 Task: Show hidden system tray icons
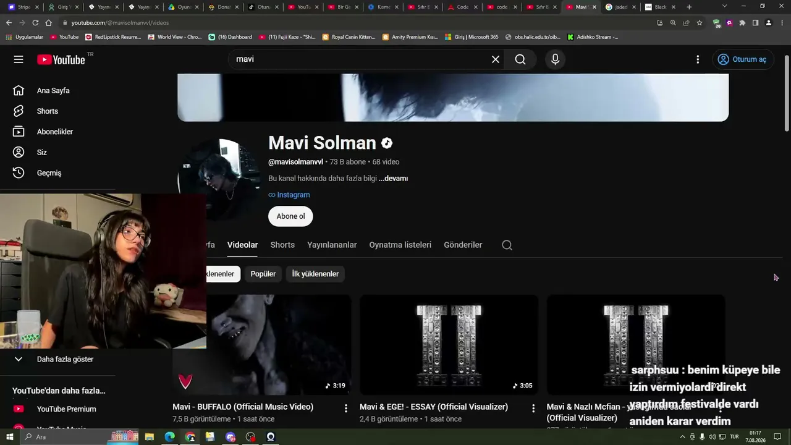(682, 437)
